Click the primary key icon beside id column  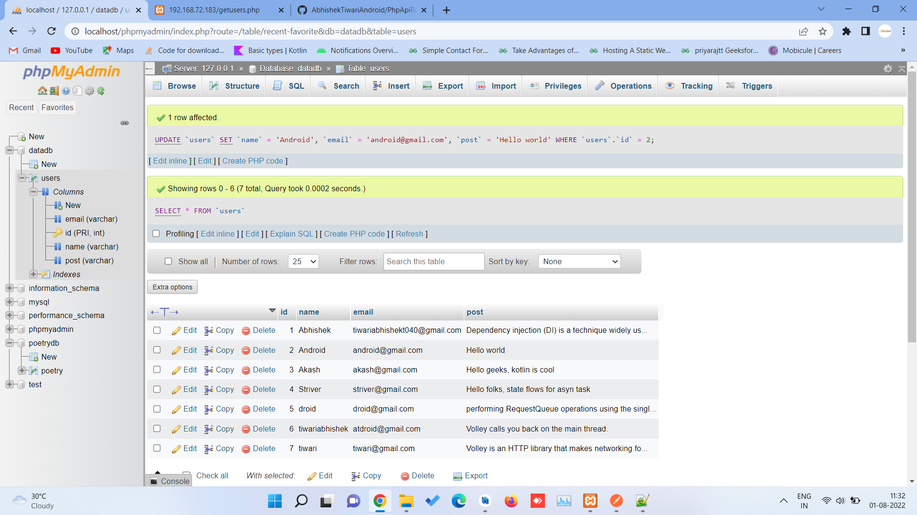(58, 233)
